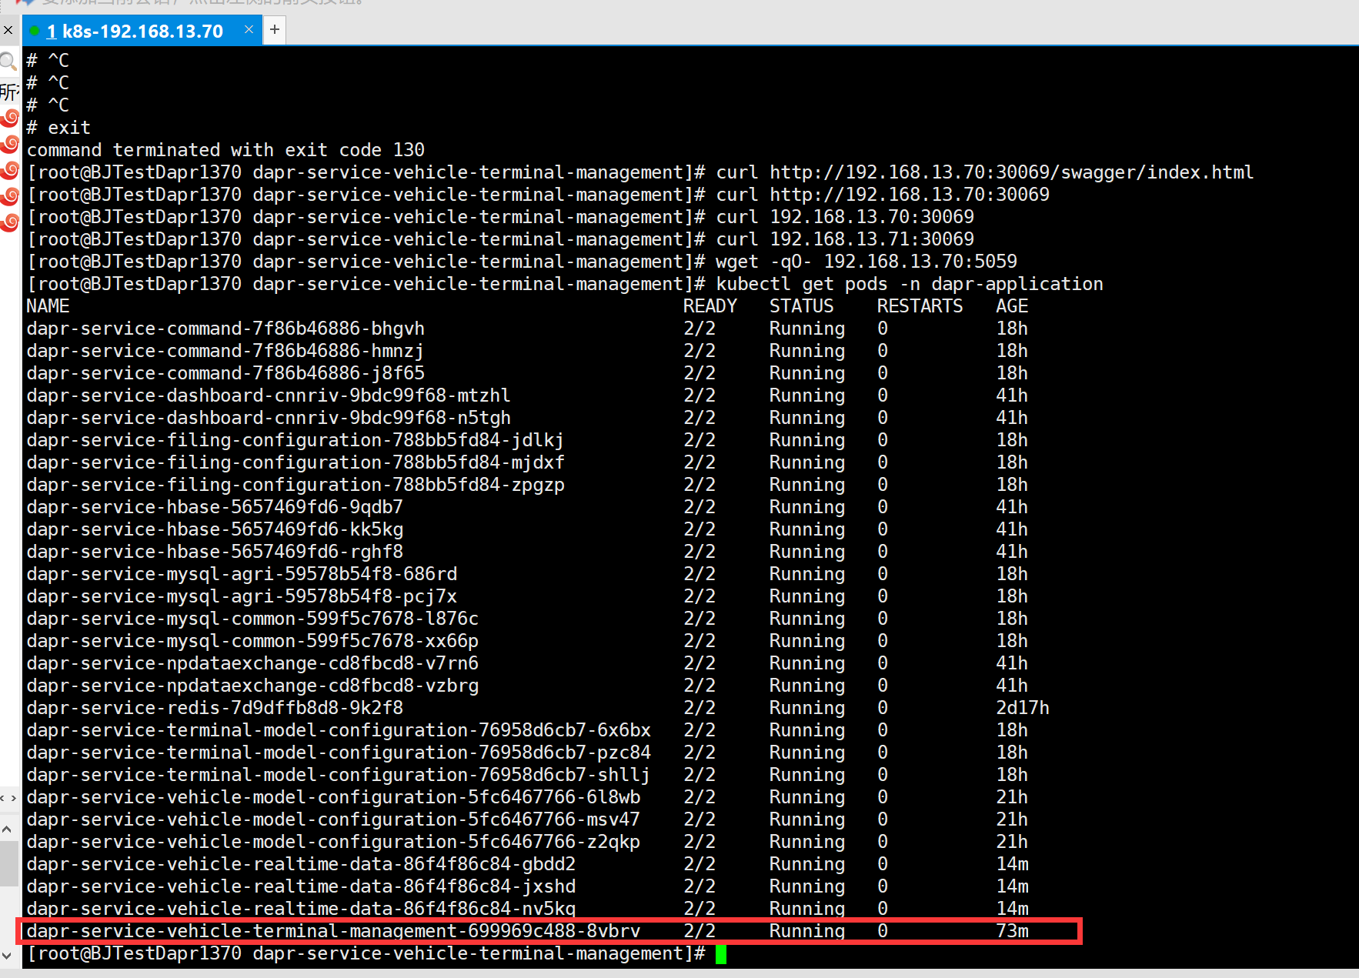This screenshot has width=1359, height=978.
Task: Close the left sidebar with the X button
Action: click(x=8, y=30)
